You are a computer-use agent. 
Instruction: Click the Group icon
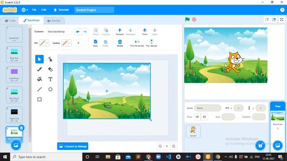coord(96,32)
